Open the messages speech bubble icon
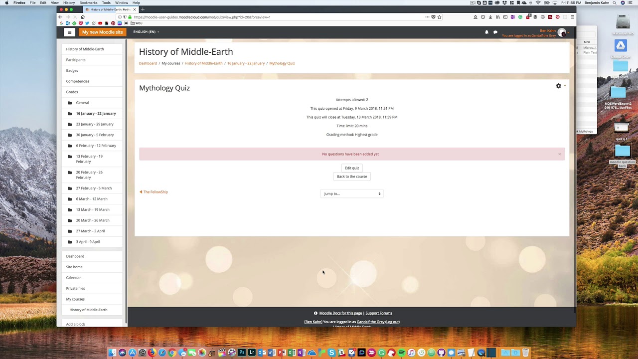638x359 pixels. tap(495, 32)
